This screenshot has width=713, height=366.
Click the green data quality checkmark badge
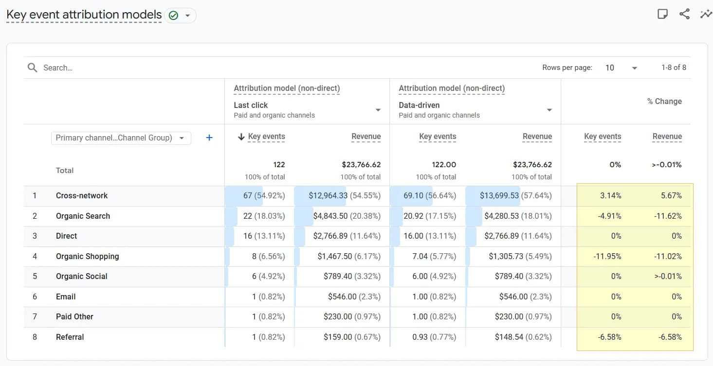[x=173, y=15]
